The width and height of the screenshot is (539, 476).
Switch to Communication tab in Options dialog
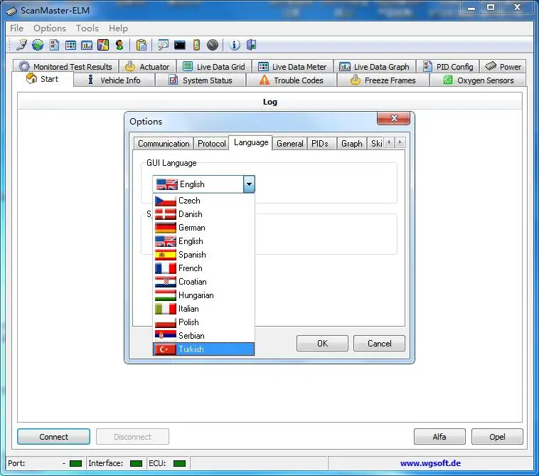pyautogui.click(x=164, y=144)
